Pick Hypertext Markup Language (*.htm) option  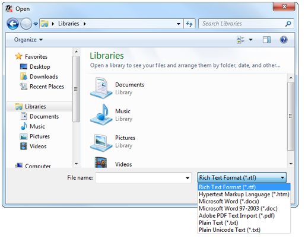tap(244, 195)
